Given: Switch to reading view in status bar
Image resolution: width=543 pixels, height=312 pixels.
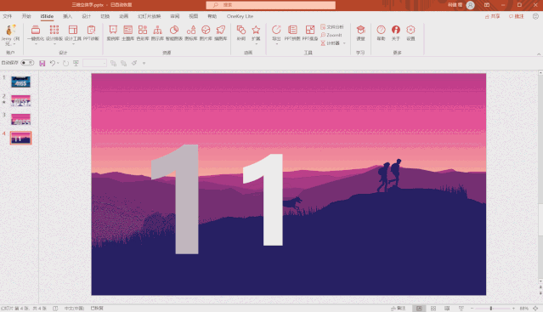Looking at the screenshot, I should point(447,309).
